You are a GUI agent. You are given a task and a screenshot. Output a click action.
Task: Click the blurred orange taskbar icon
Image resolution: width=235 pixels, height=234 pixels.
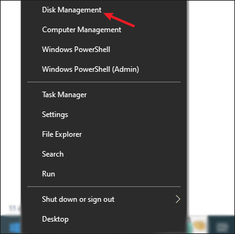(200, 226)
